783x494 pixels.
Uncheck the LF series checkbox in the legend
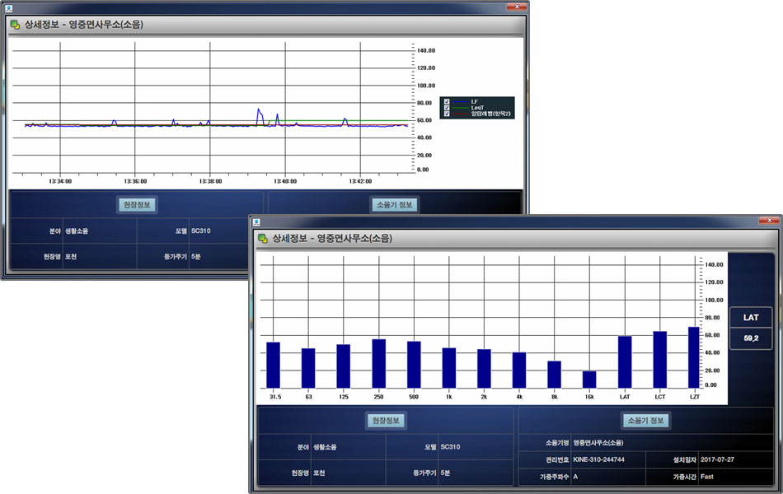[x=447, y=101]
